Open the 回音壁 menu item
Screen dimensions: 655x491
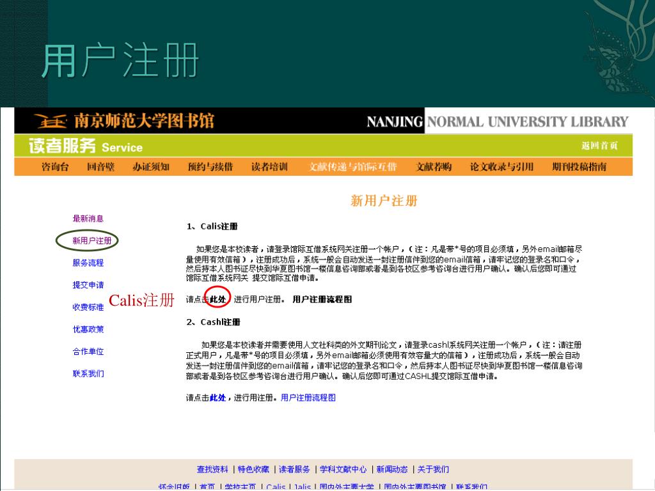pyautogui.click(x=100, y=167)
